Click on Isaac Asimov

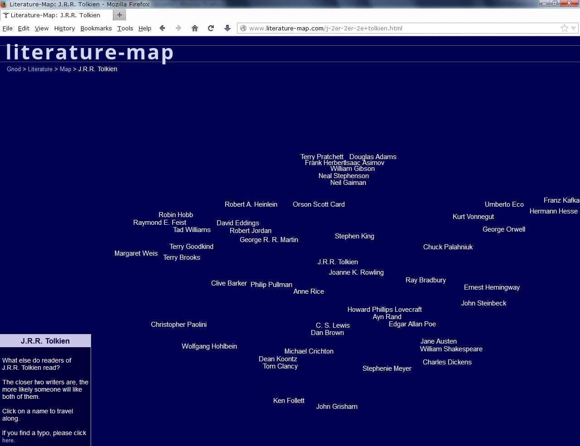pyautogui.click(x=365, y=163)
